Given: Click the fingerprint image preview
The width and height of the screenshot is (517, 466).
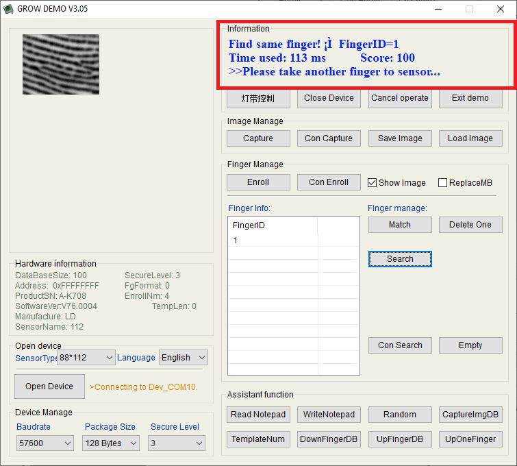Looking at the screenshot, I should [x=61, y=64].
